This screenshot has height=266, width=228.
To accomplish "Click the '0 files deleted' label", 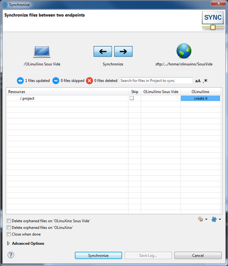I will (x=106, y=81).
